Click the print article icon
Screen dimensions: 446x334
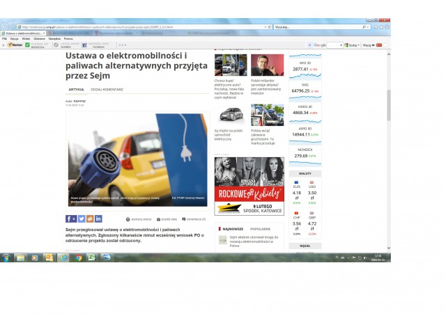pos(128,219)
